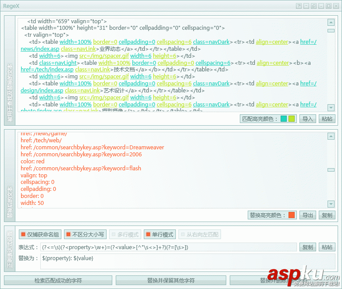Viewport: 342px width, 289px height.
Task: Click the source line '<tr valign="top">'
Action: (x=46, y=35)
